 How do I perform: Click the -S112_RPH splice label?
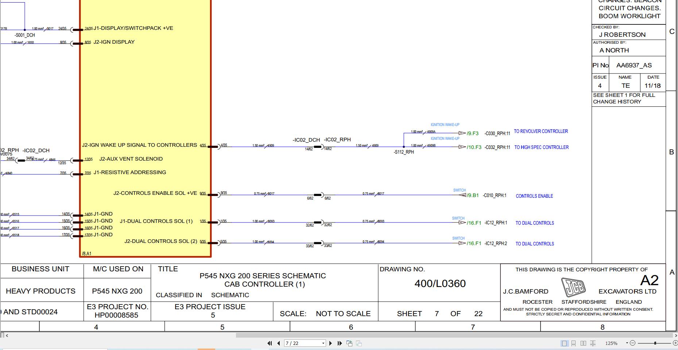(404, 152)
